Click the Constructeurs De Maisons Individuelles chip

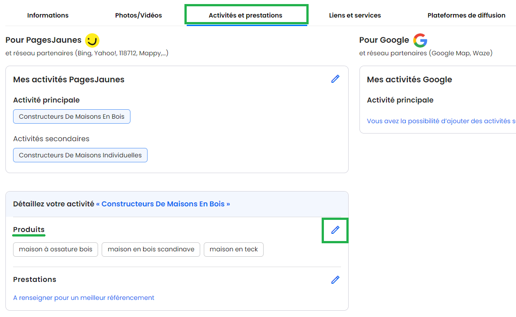click(80, 155)
